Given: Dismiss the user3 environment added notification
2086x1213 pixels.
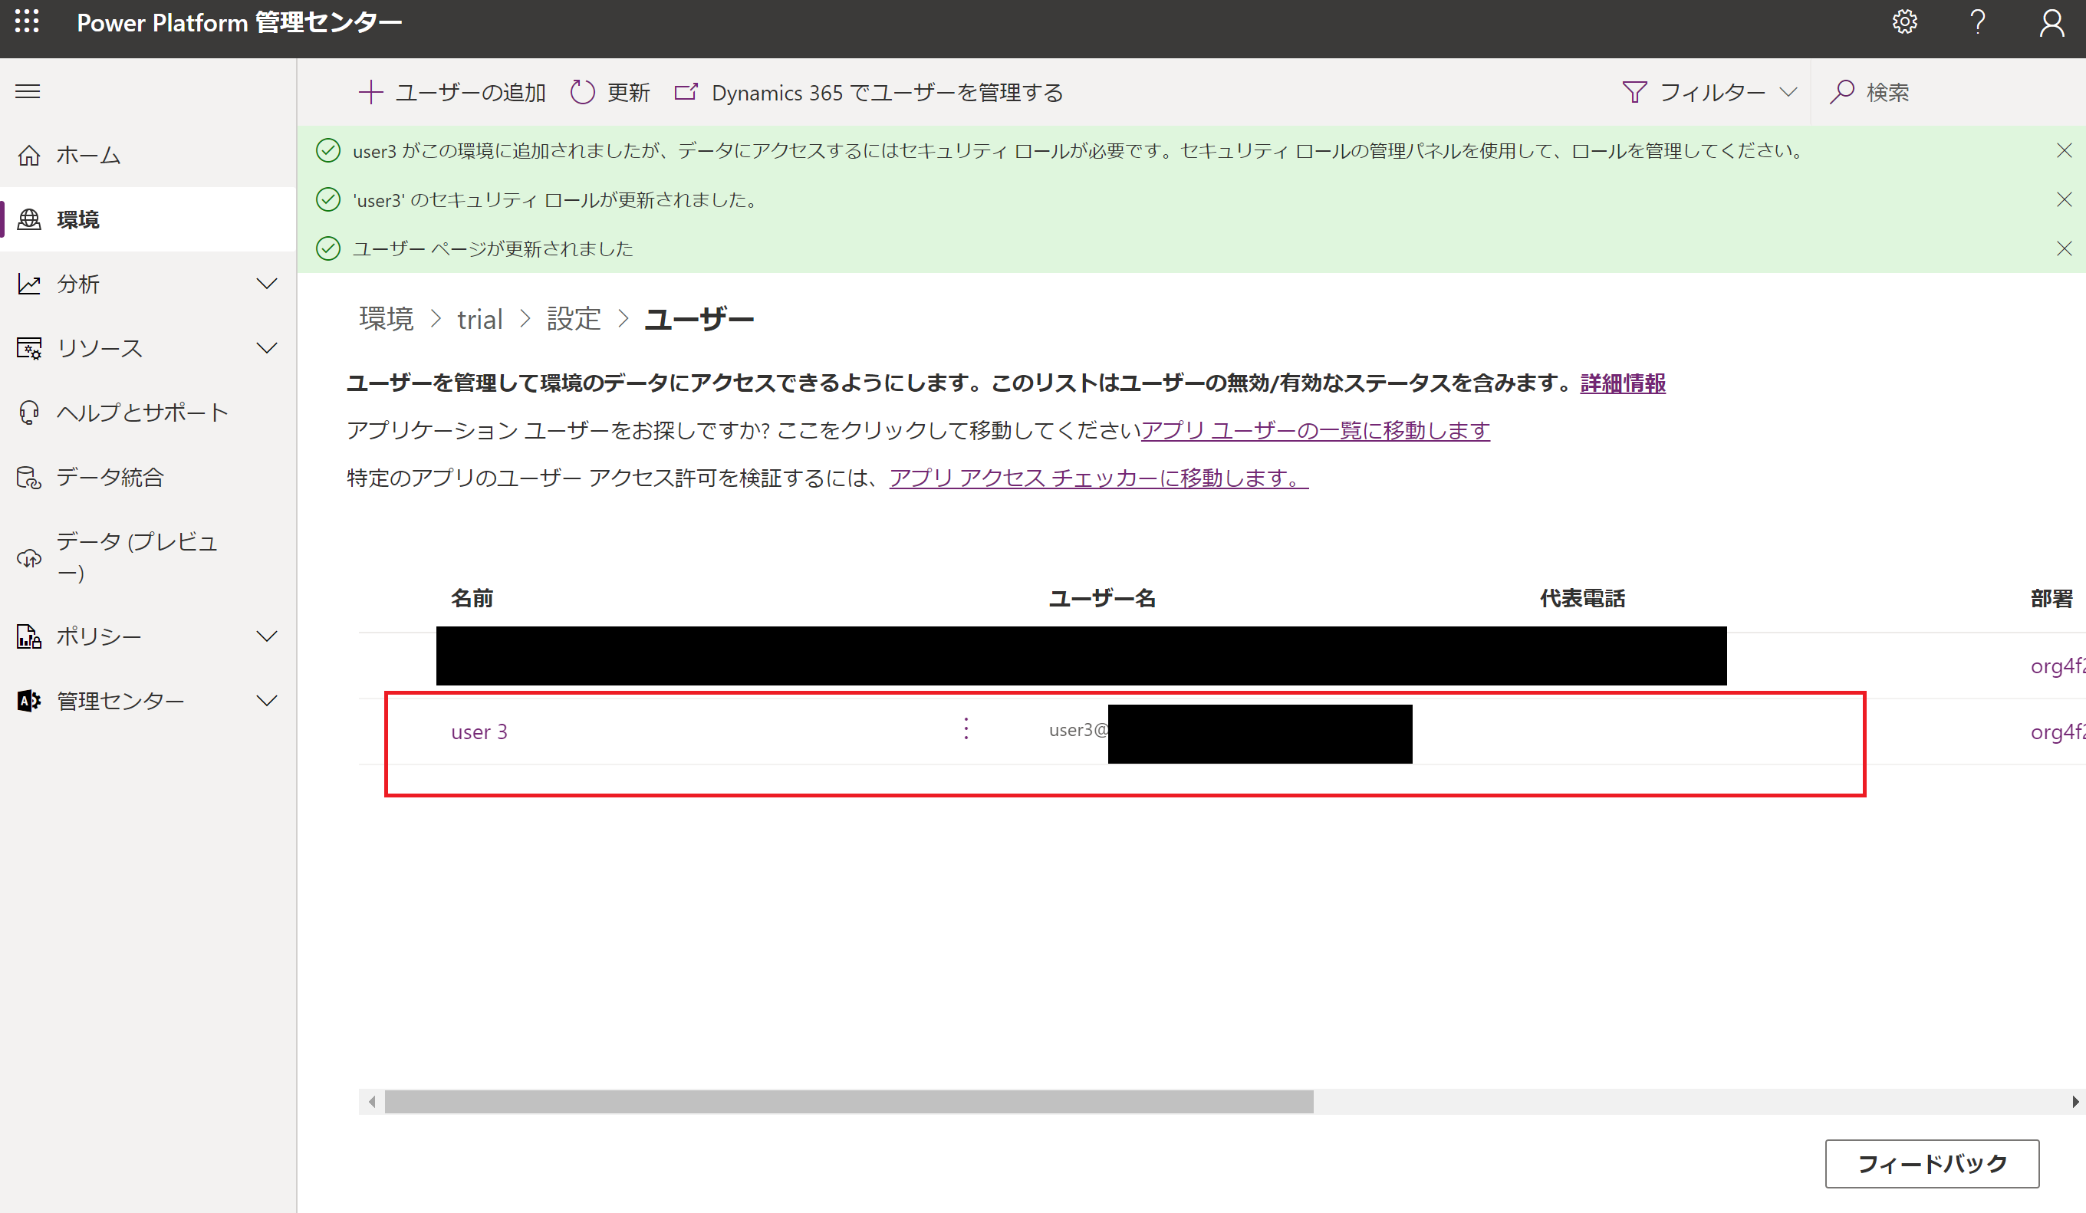Looking at the screenshot, I should coord(2064,150).
